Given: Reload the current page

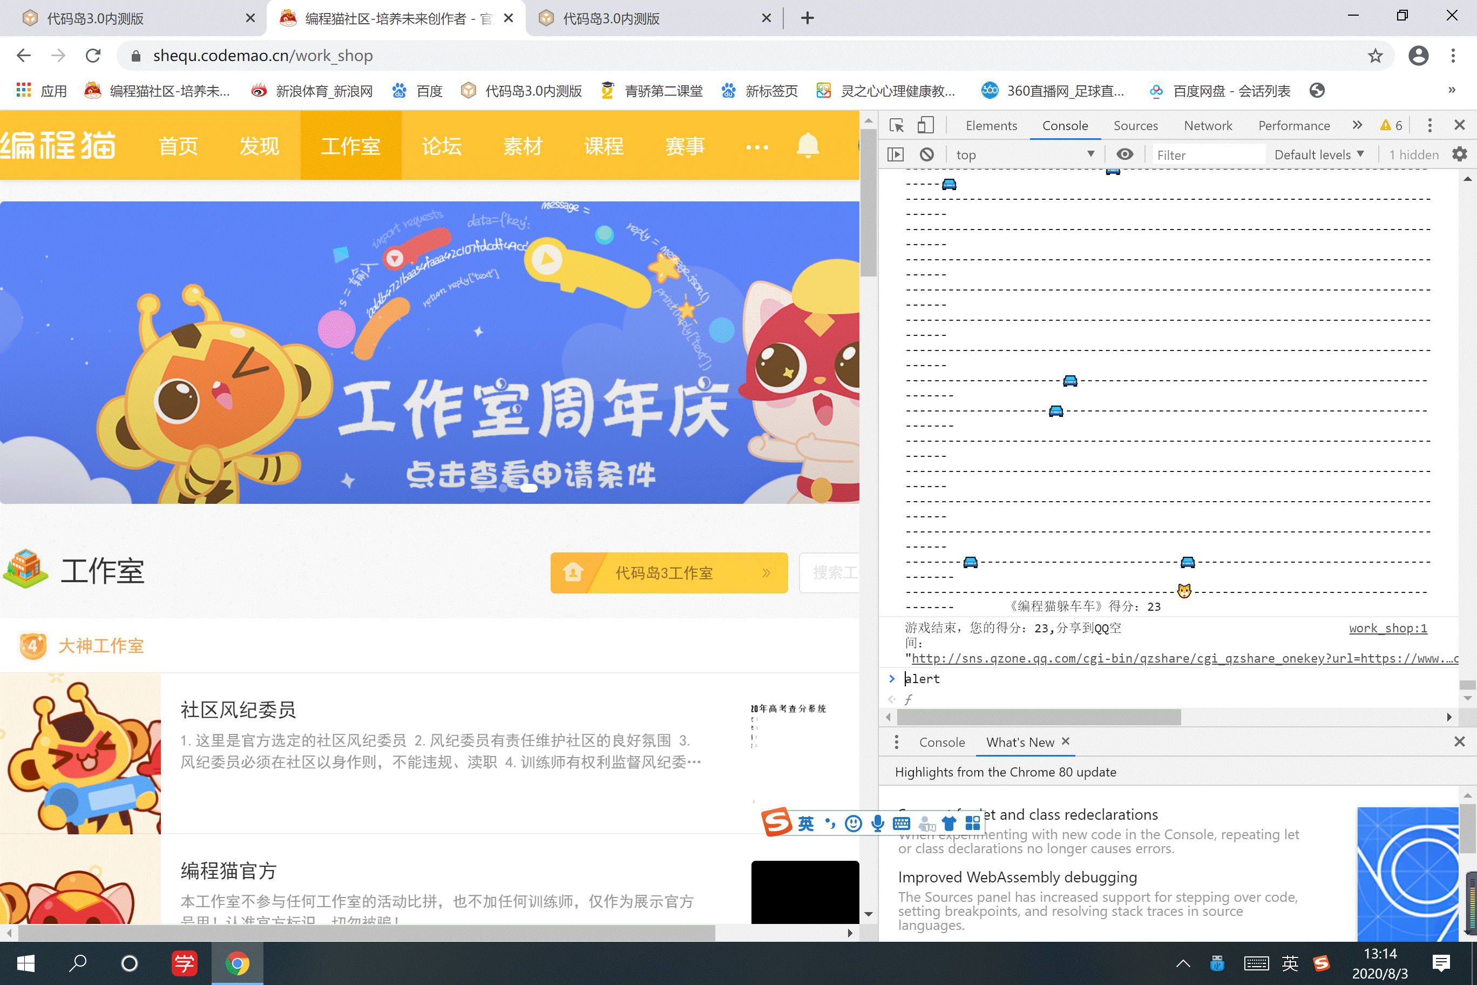Looking at the screenshot, I should pyautogui.click(x=93, y=55).
